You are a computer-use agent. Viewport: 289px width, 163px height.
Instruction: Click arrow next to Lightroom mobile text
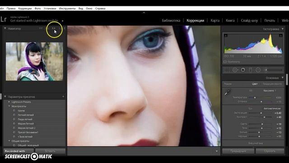[x=63, y=21]
